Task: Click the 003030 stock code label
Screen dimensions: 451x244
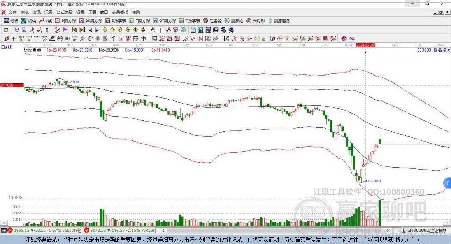Action: tap(424, 50)
